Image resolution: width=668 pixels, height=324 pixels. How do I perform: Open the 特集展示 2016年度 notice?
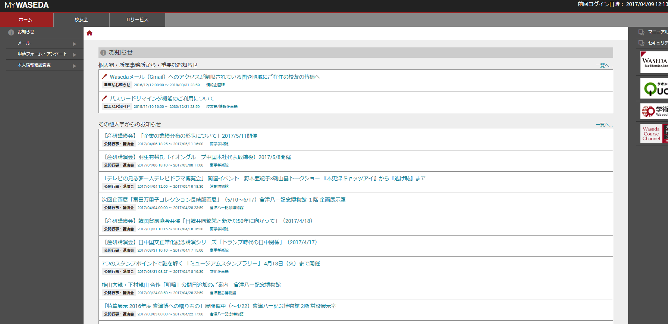pyautogui.click(x=219, y=306)
